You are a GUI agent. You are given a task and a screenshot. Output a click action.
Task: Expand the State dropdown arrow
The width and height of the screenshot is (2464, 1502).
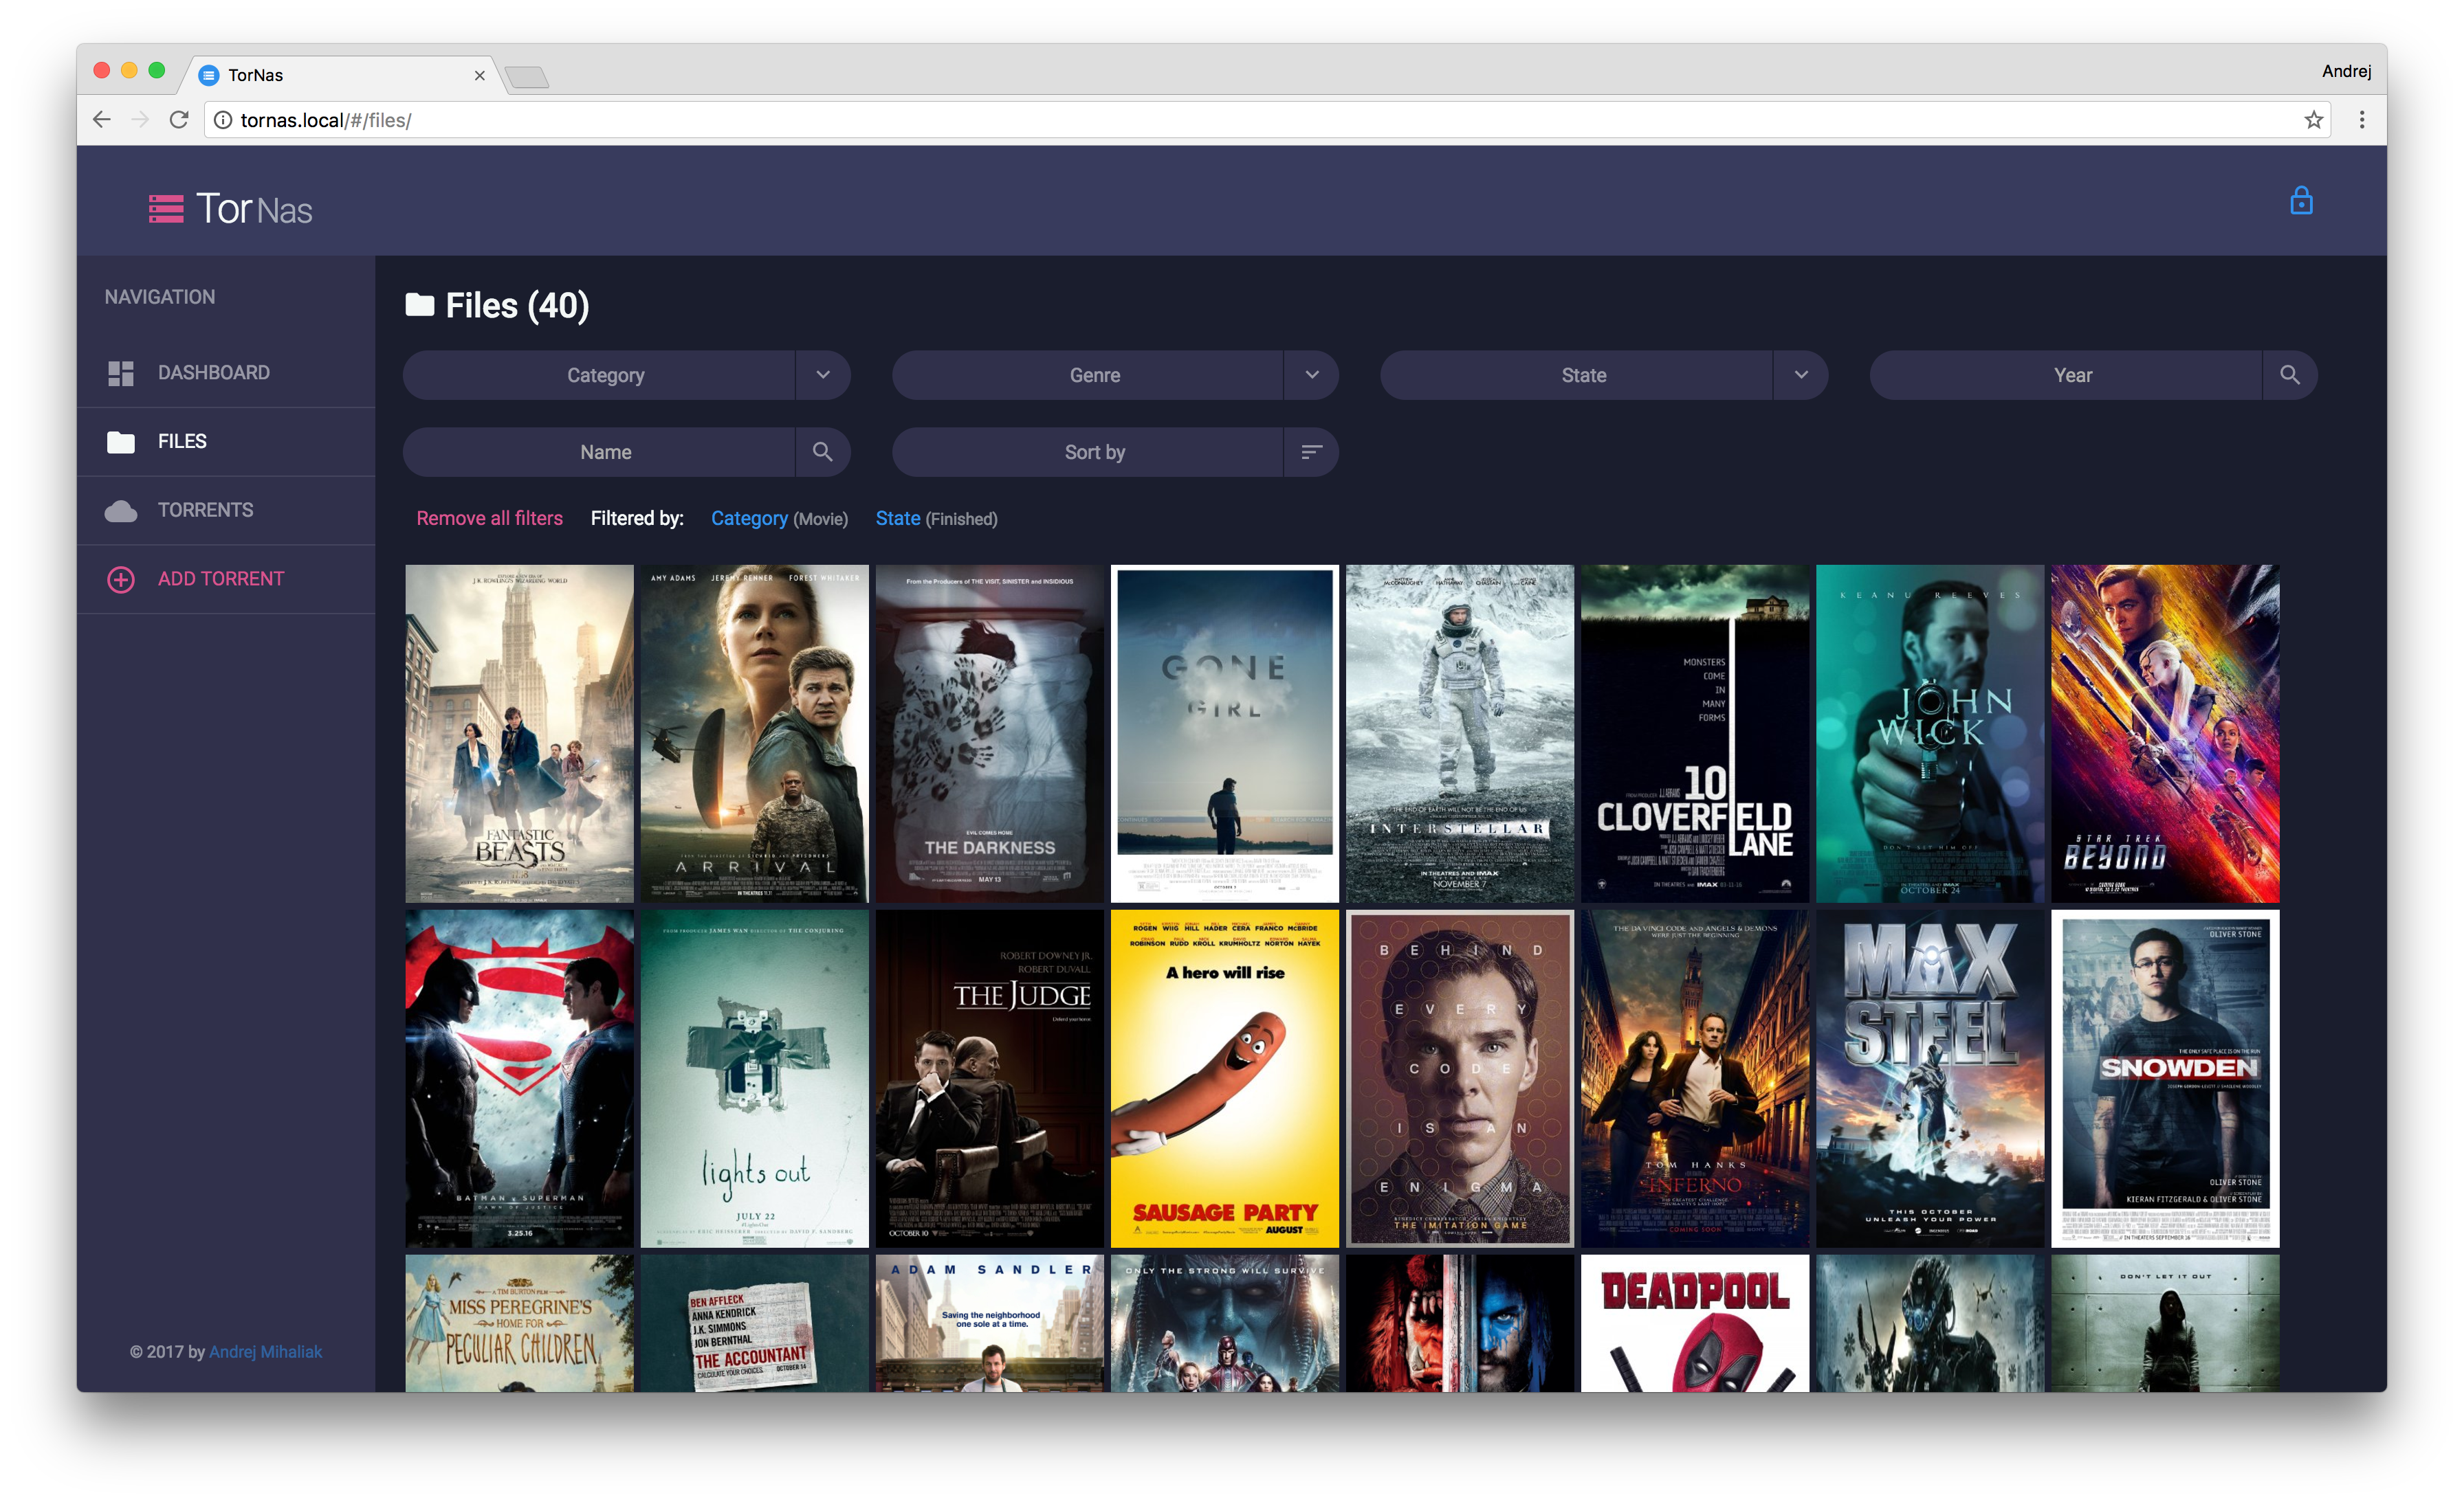pyautogui.click(x=1800, y=374)
